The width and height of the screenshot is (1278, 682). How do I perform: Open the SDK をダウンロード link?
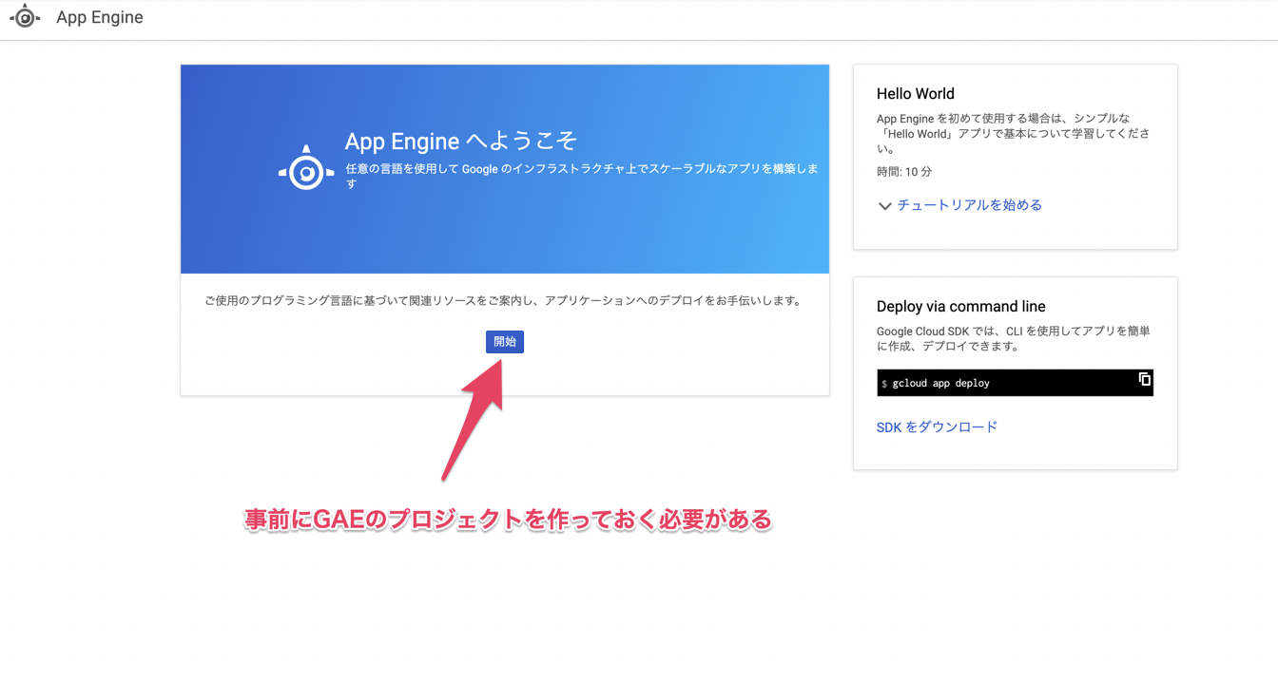pyautogui.click(x=937, y=427)
